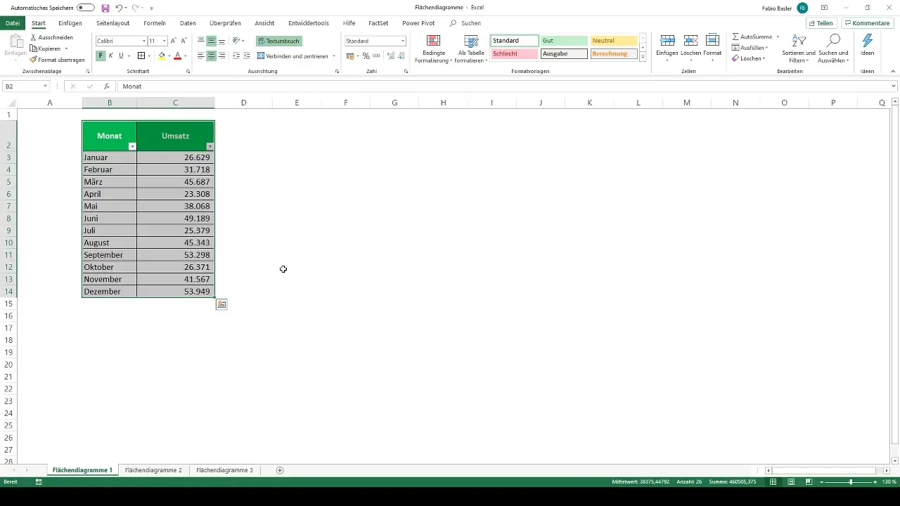
Task: Increase font size with the larger A icon
Action: [174, 41]
